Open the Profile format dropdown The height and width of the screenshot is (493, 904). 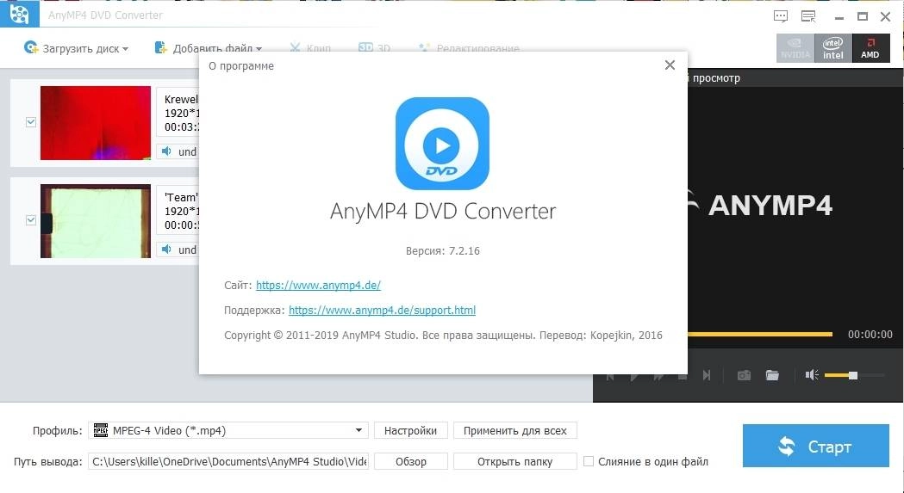tap(228, 430)
